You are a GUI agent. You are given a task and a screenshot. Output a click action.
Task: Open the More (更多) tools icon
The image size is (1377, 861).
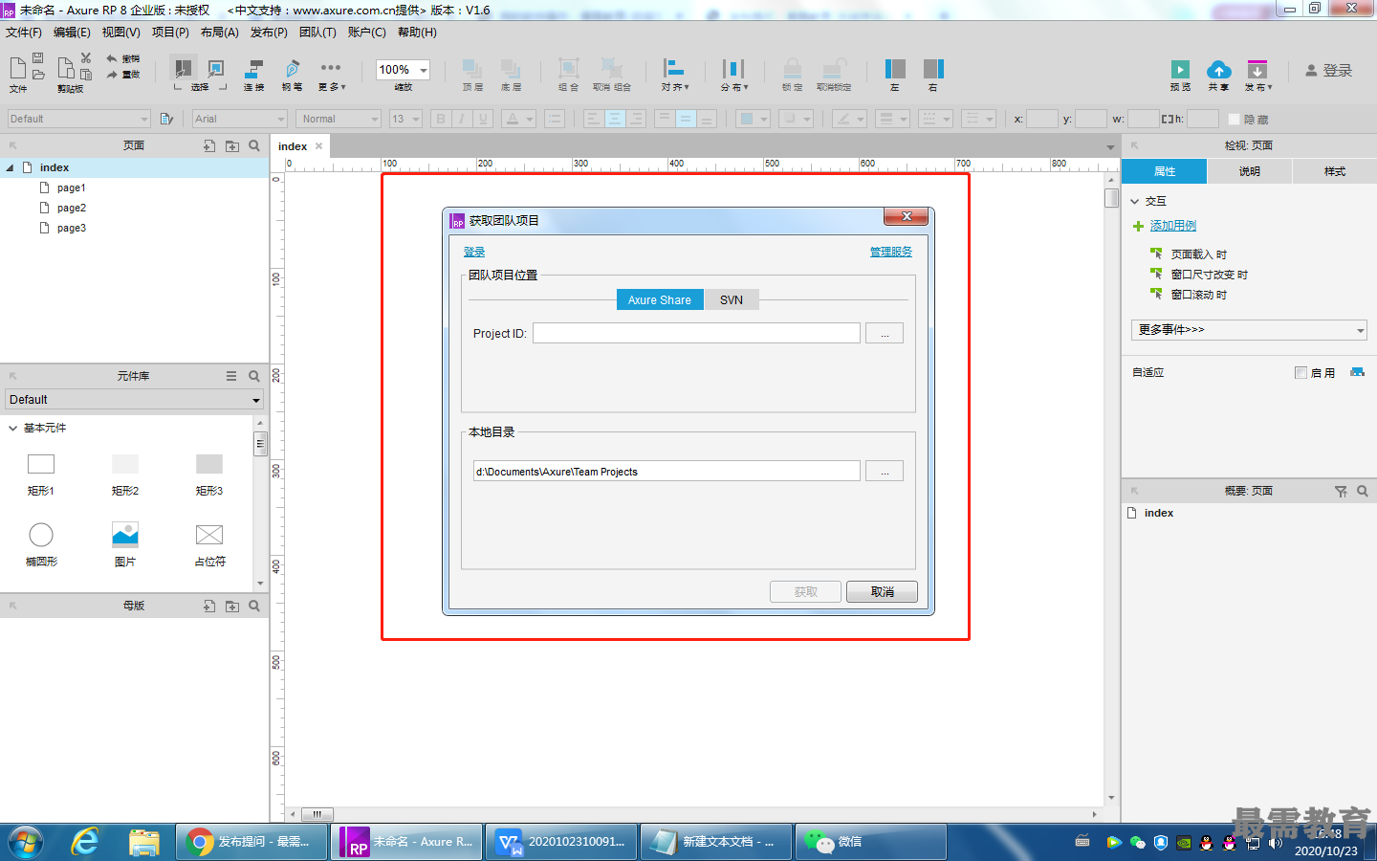pyautogui.click(x=331, y=68)
